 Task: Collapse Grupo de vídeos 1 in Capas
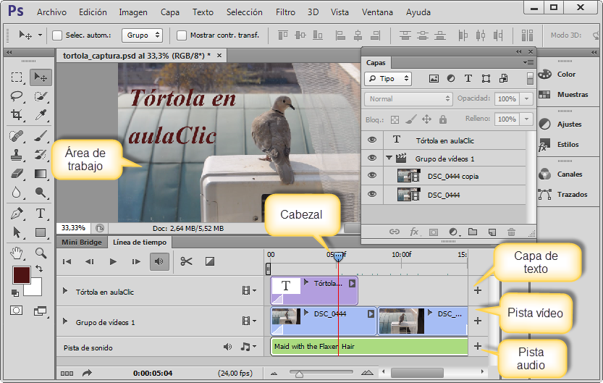click(x=389, y=158)
